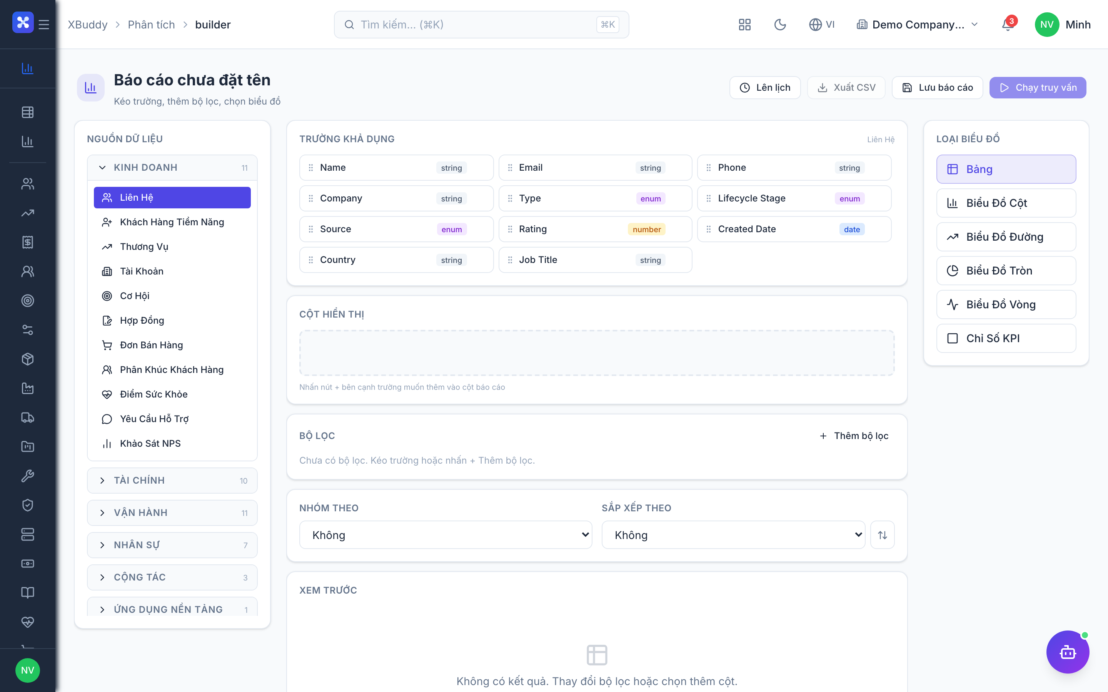The height and width of the screenshot is (692, 1108).
Task: Expand the CỘNG TÁC group
Action: point(172,577)
